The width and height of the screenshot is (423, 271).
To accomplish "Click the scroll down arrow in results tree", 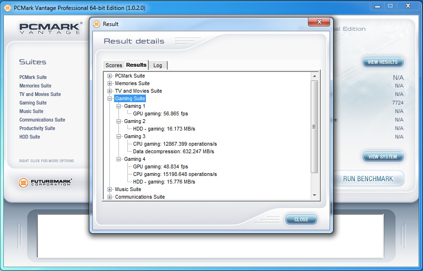I will pos(314,195).
